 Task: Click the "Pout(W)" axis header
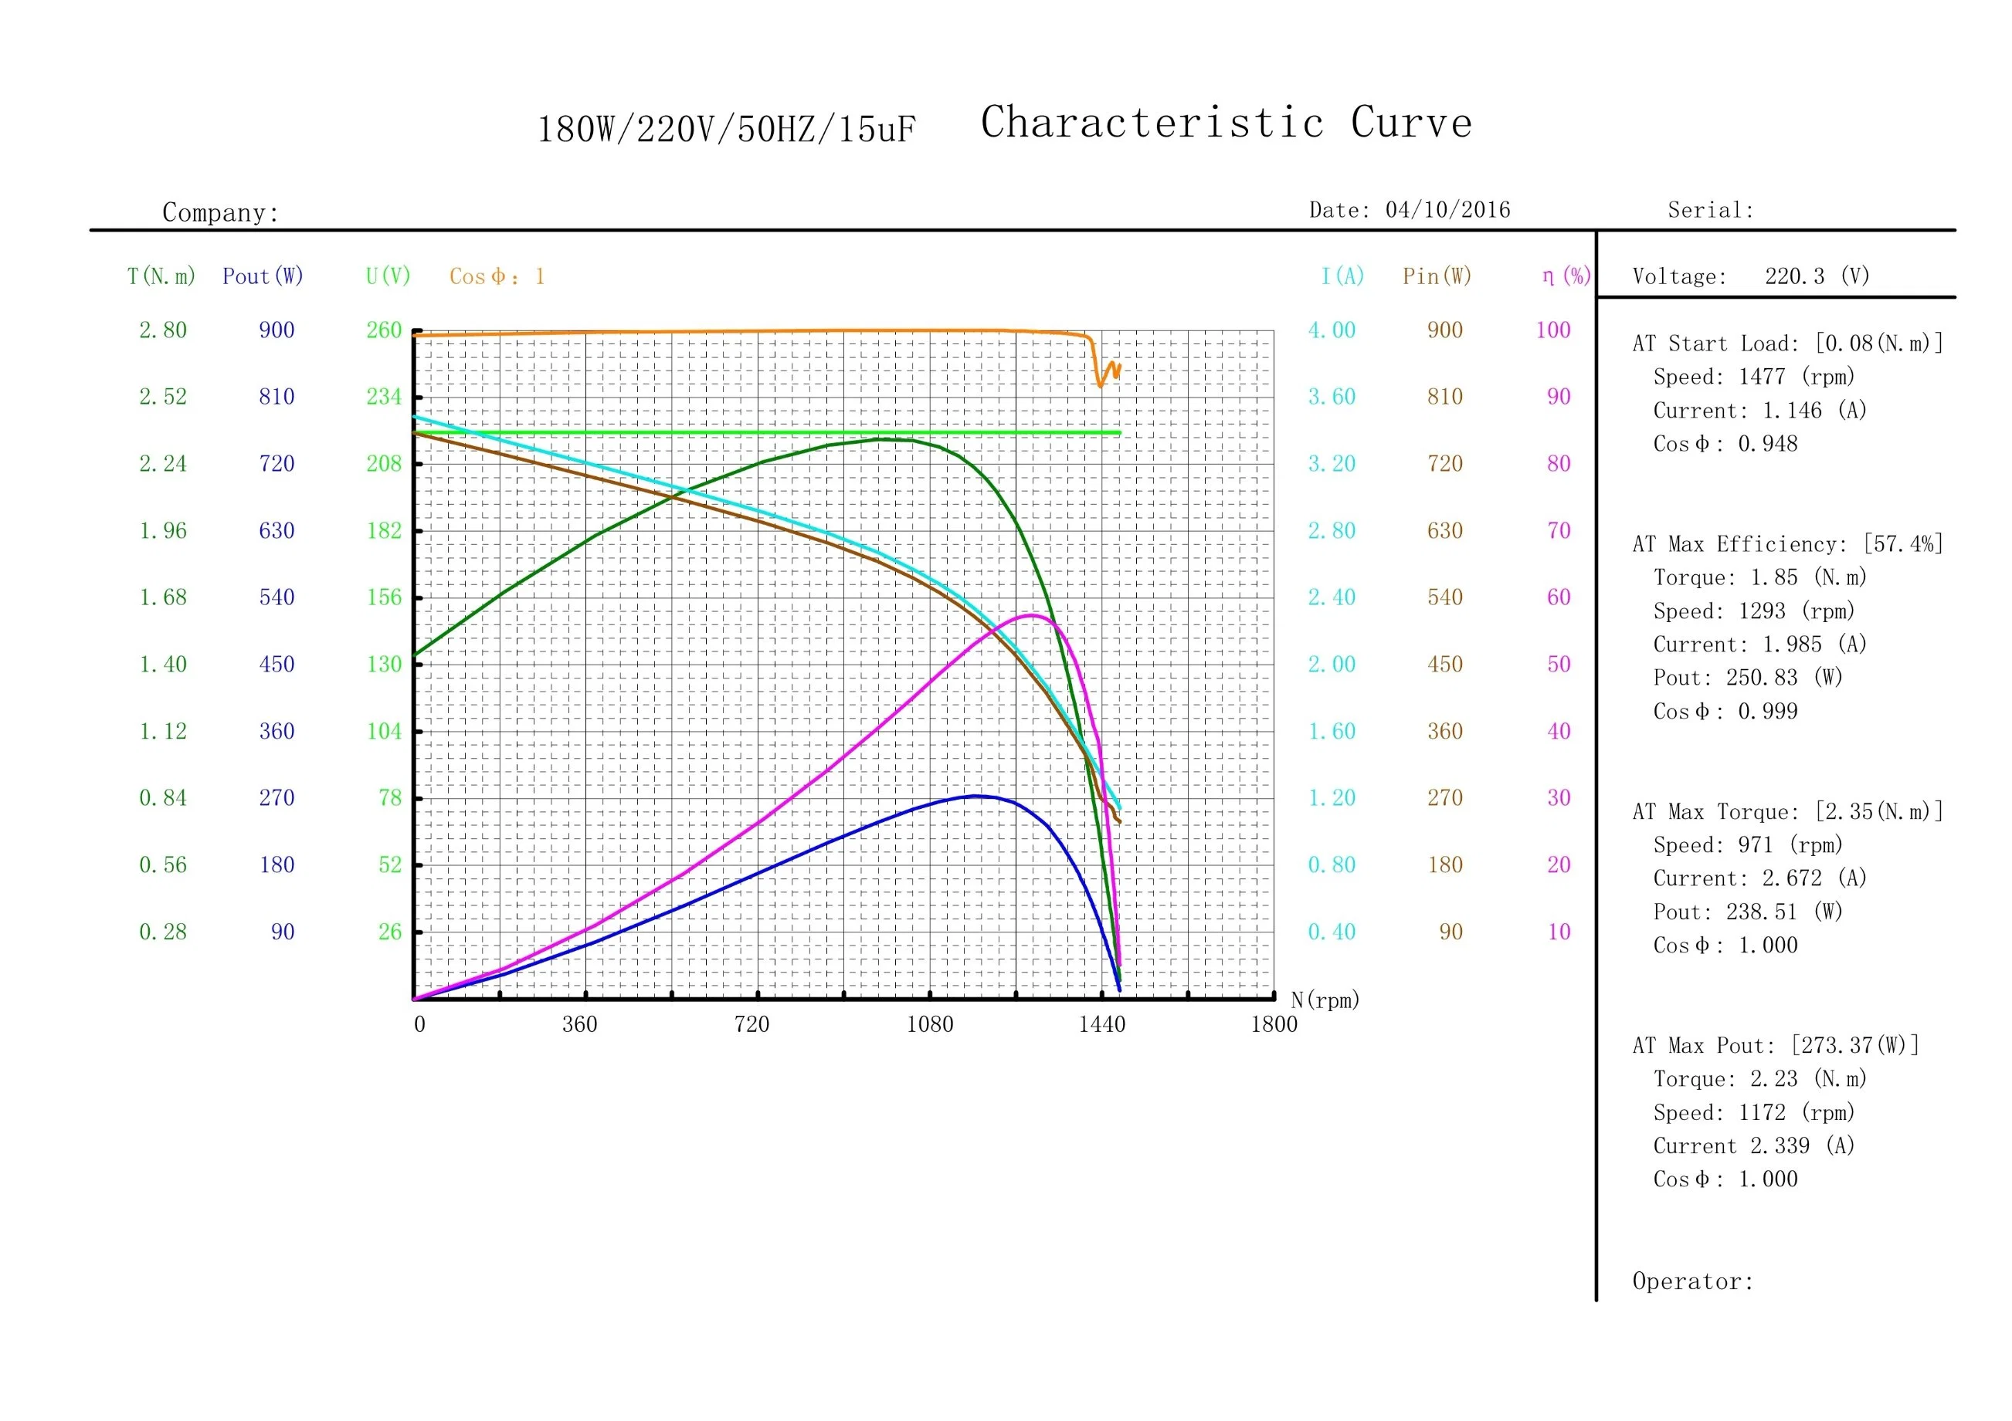coord(263,276)
